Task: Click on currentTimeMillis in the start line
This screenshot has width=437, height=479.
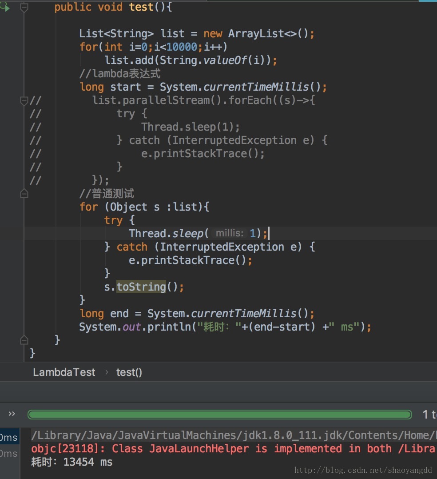Action: [x=256, y=87]
